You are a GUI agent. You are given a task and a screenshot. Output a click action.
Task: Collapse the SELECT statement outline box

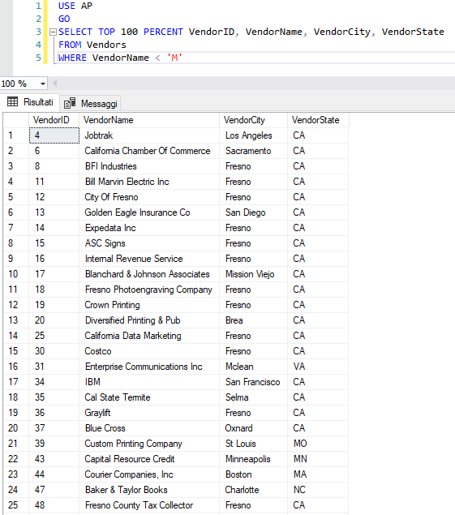(x=53, y=32)
